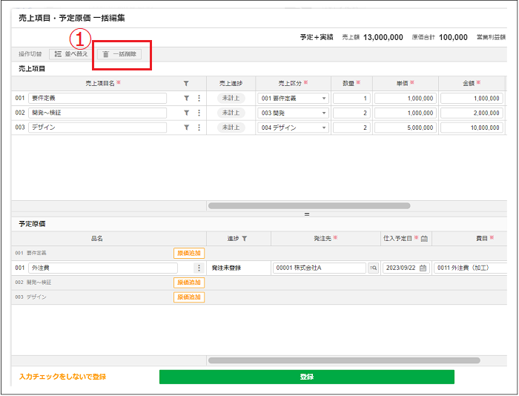The height and width of the screenshot is (396, 519).
Task: Click the 一括削除 bulk delete button
Action: 119,54
